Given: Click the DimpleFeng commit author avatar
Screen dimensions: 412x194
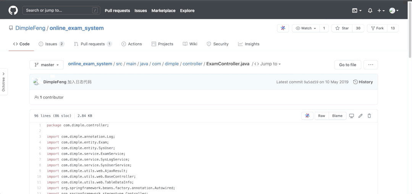Looking at the screenshot, I should 37,82.
